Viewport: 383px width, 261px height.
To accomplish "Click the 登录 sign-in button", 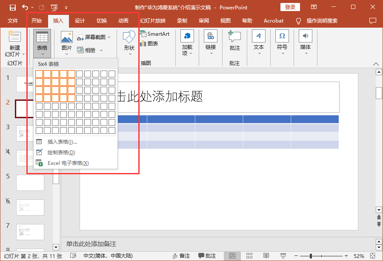I will (x=290, y=7).
